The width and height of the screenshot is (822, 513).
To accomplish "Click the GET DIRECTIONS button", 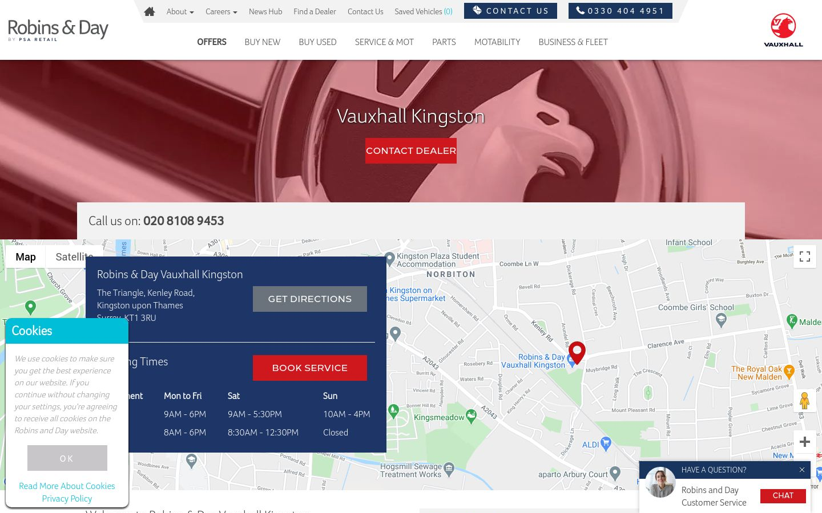I will pyautogui.click(x=310, y=299).
